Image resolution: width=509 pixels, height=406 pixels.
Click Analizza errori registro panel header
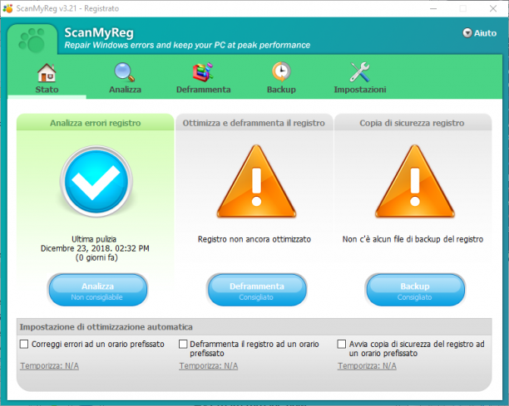[95, 123]
